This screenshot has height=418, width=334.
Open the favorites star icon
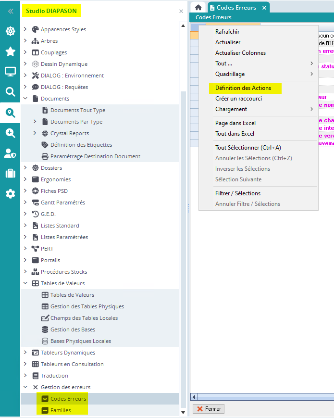(10, 51)
